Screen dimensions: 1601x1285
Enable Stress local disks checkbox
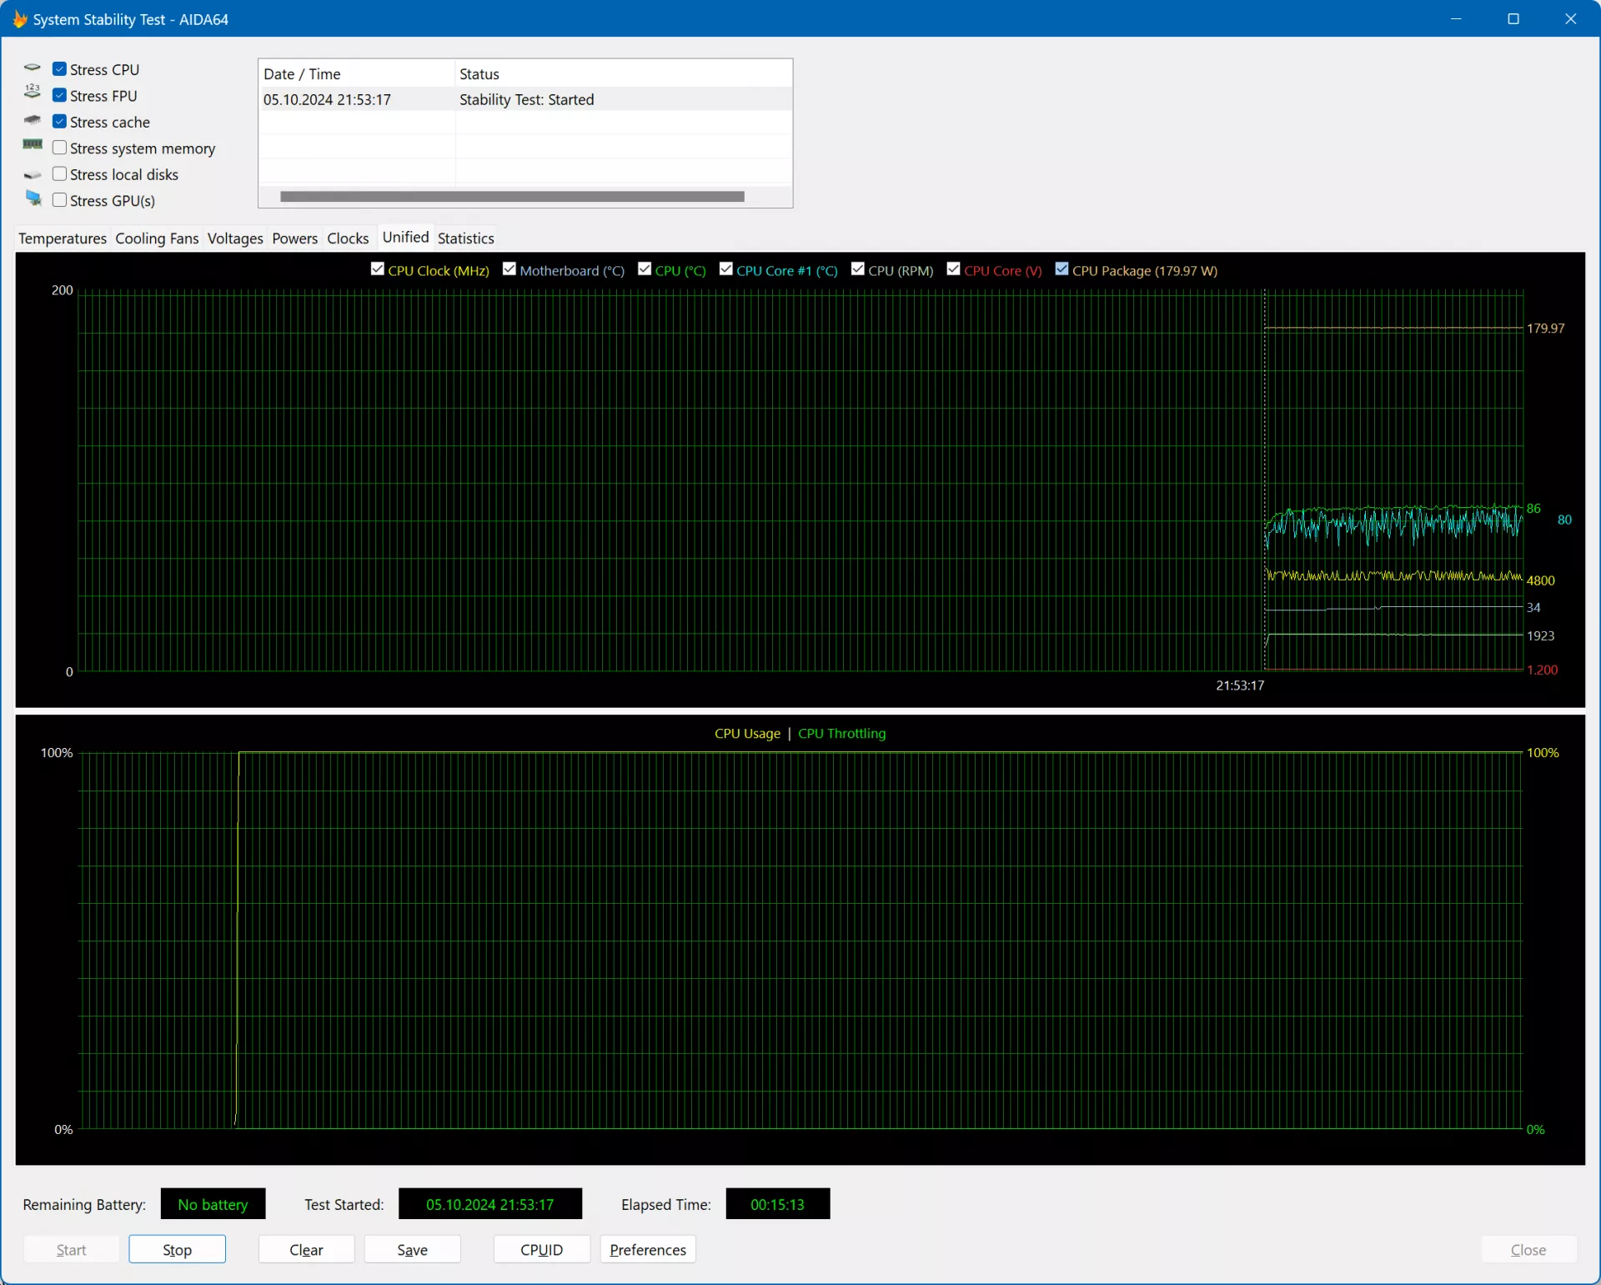pyautogui.click(x=59, y=174)
